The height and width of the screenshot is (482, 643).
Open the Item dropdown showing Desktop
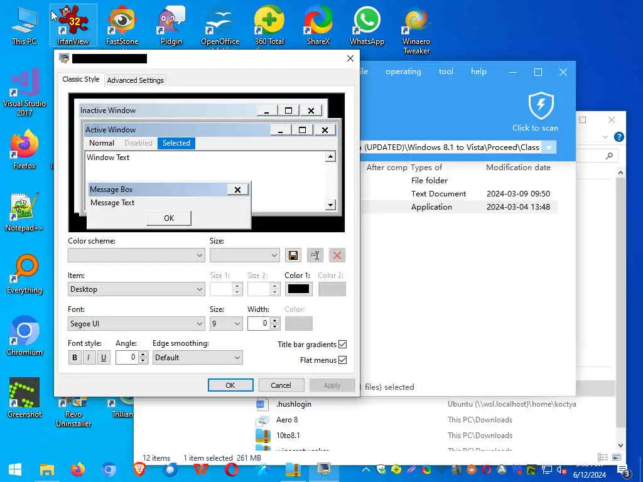click(x=136, y=289)
